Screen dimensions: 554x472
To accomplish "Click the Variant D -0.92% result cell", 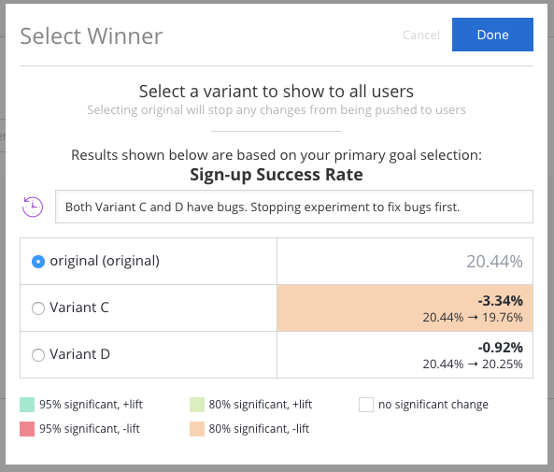I will 405,354.
